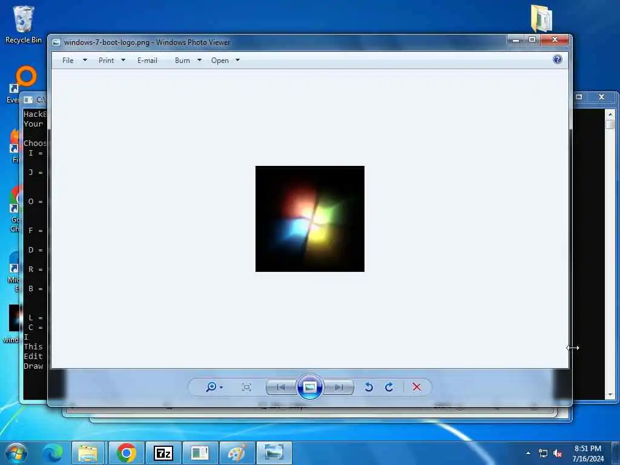Open Paint from taskbar
Viewport: 620px width, 465px height.
(x=237, y=453)
